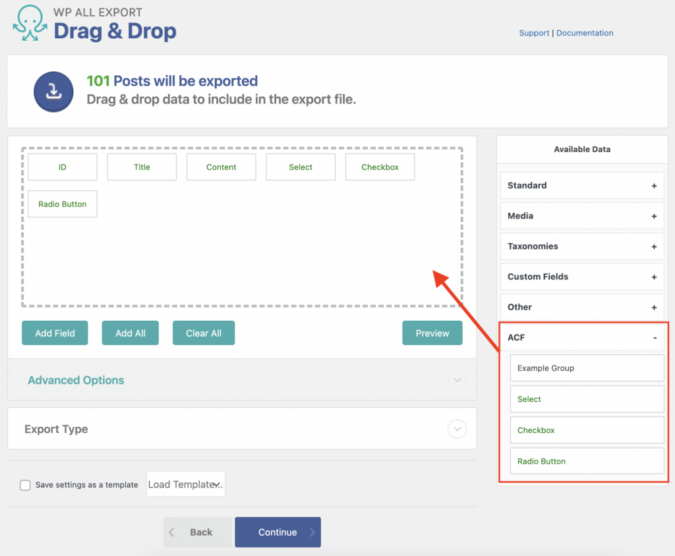Viewport: 675px width, 556px height.
Task: Click the Continue button
Action: (278, 532)
